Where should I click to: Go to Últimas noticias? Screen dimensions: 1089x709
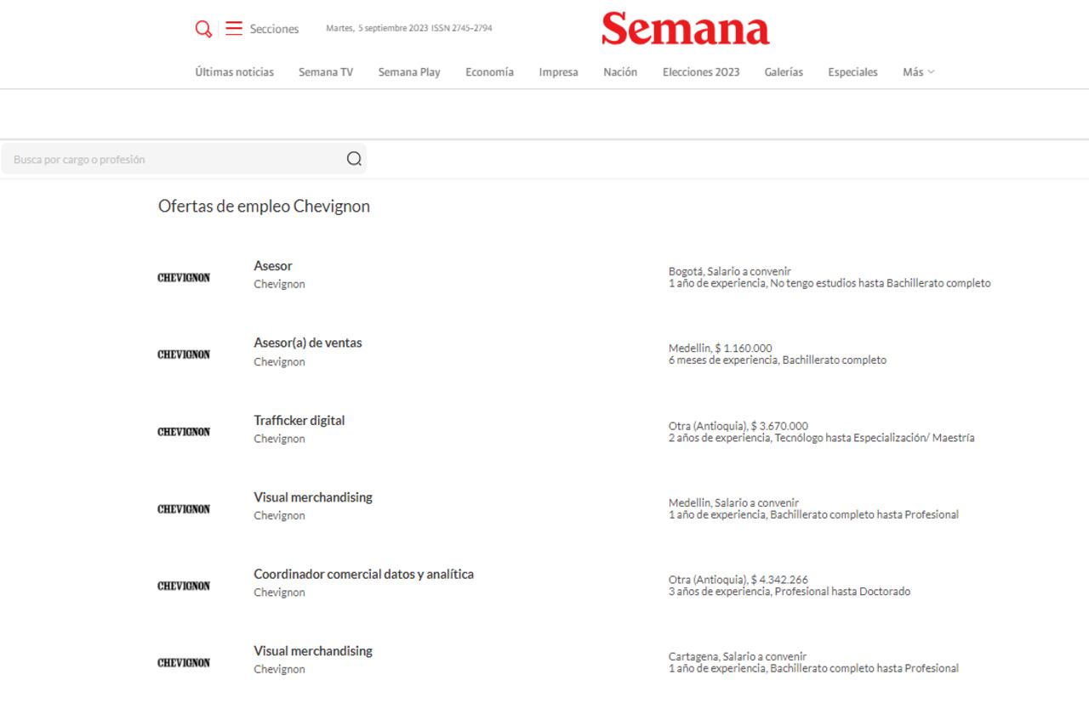233,72
